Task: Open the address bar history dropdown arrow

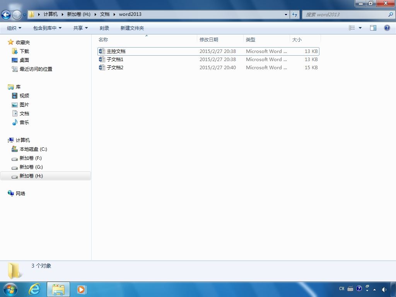Action: pos(286,14)
